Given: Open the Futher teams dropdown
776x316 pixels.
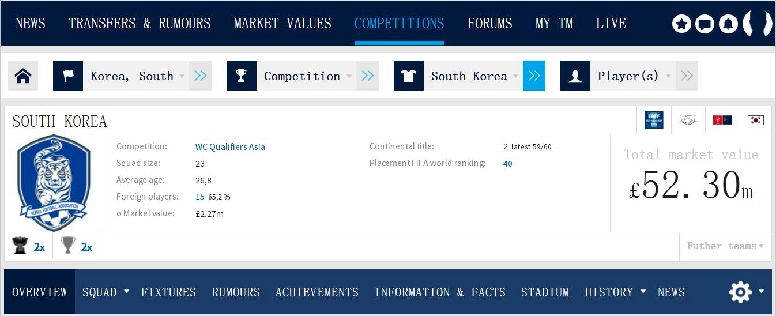Looking at the screenshot, I should 725,246.
